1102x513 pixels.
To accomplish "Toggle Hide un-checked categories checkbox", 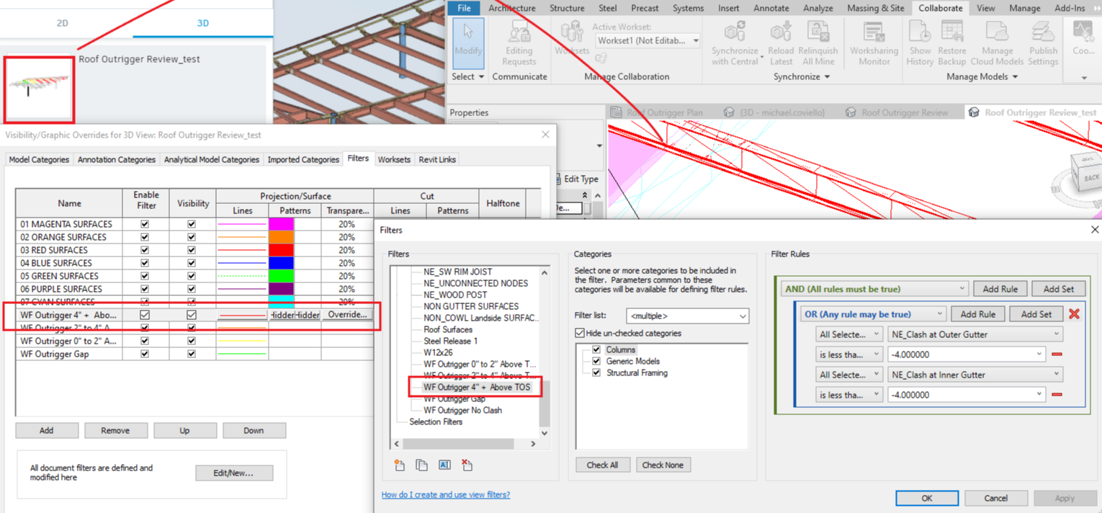I will pos(580,333).
